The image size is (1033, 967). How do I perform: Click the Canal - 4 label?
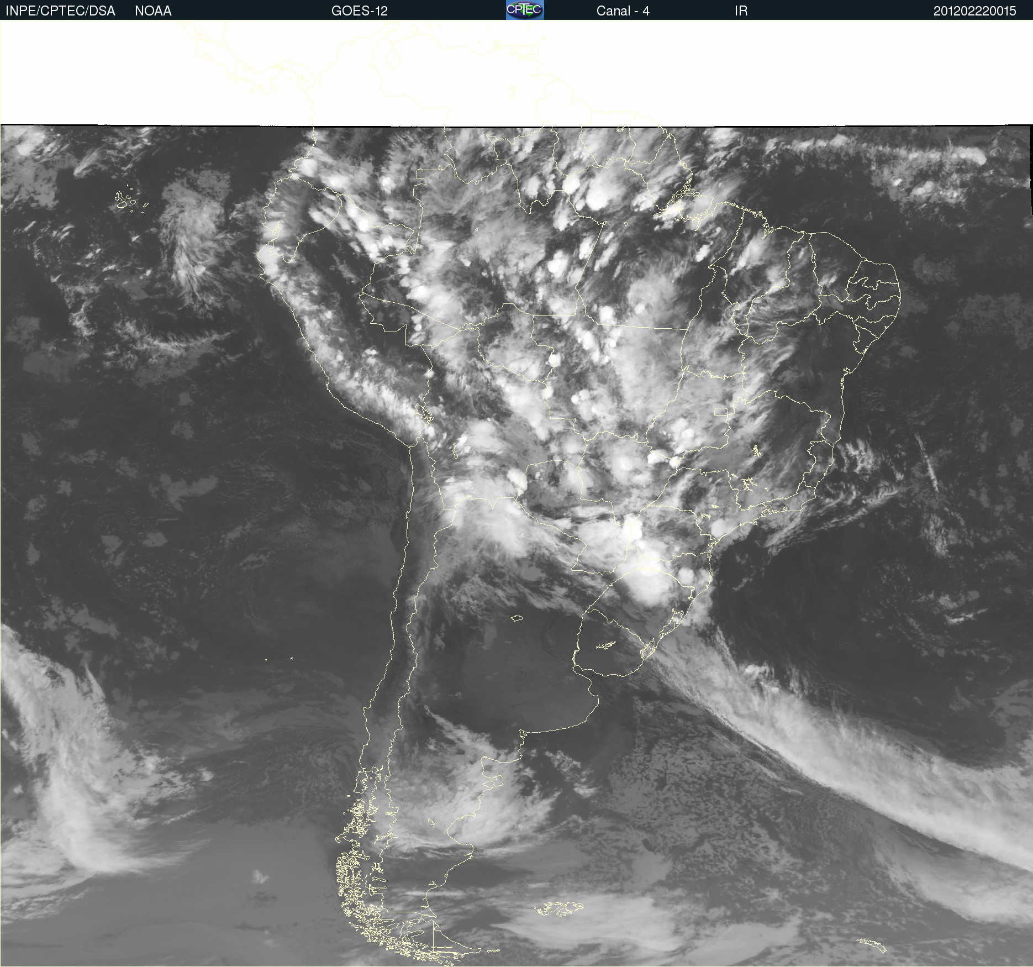click(x=623, y=11)
